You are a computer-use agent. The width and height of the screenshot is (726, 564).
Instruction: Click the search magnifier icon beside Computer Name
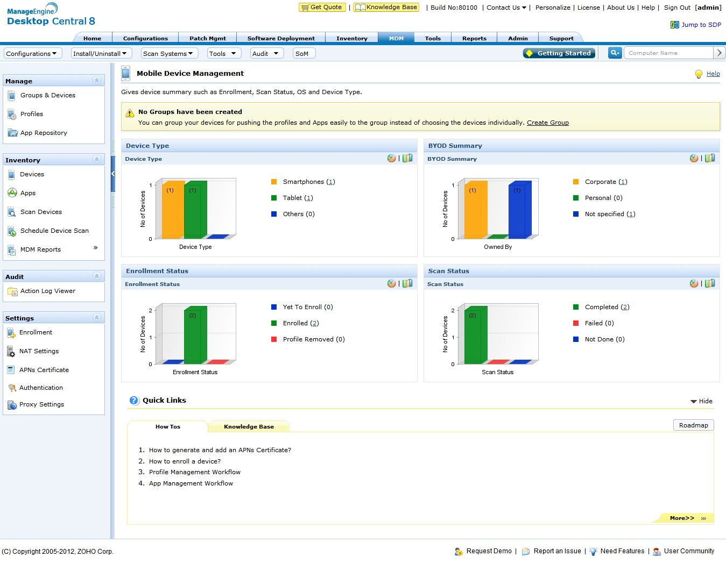615,53
